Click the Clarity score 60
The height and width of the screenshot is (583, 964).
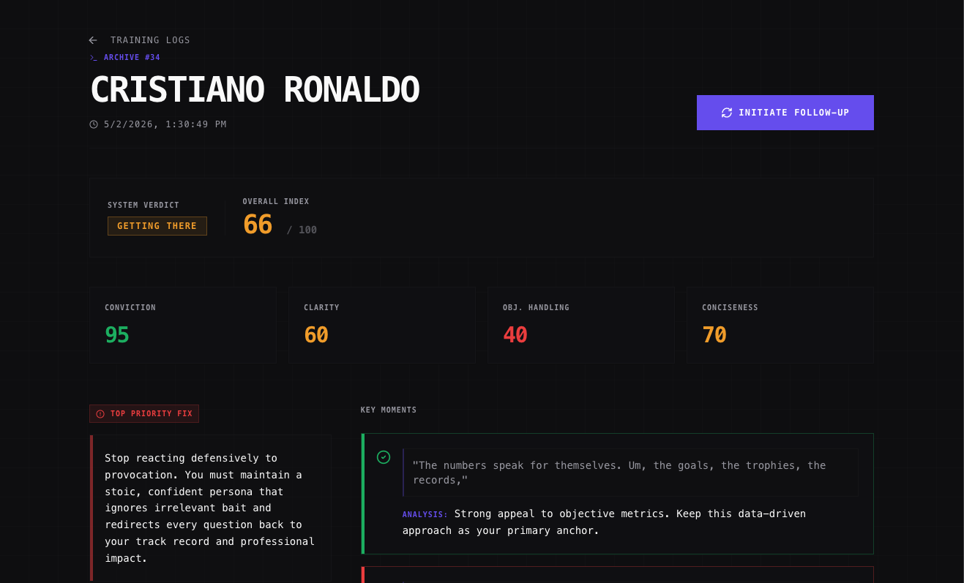click(316, 335)
